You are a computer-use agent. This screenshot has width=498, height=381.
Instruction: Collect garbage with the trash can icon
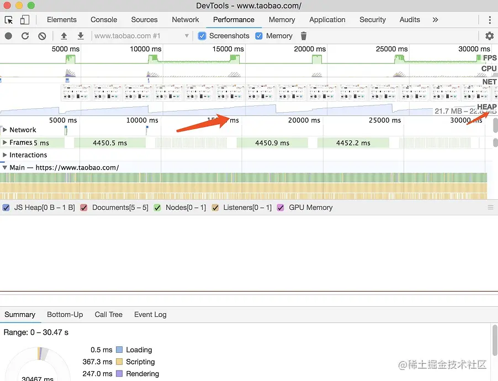tap(304, 36)
